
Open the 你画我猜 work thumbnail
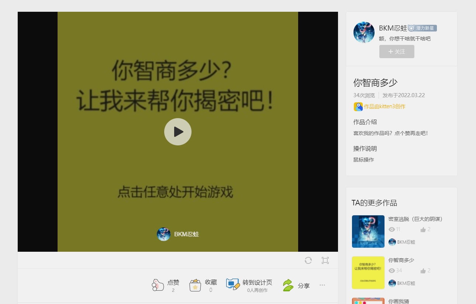368,301
